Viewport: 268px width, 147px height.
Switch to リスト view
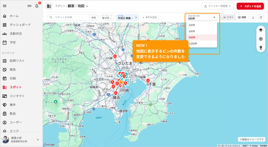(228, 17)
